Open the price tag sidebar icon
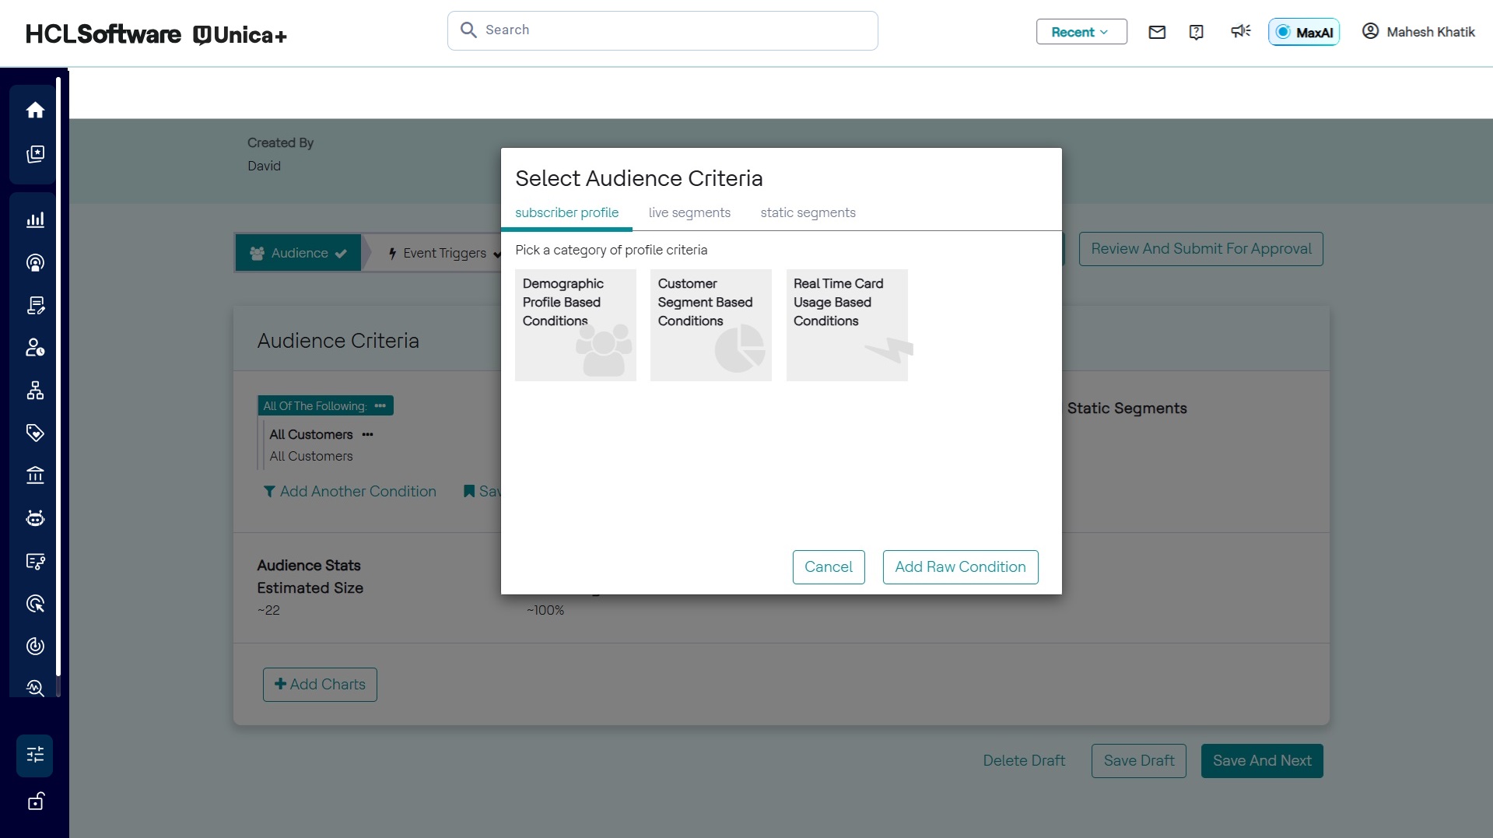Screen dimensions: 1493x838 click(35, 433)
